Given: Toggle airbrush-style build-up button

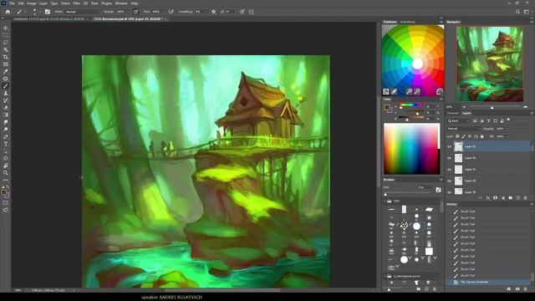Looking at the screenshot, I should (171, 12).
